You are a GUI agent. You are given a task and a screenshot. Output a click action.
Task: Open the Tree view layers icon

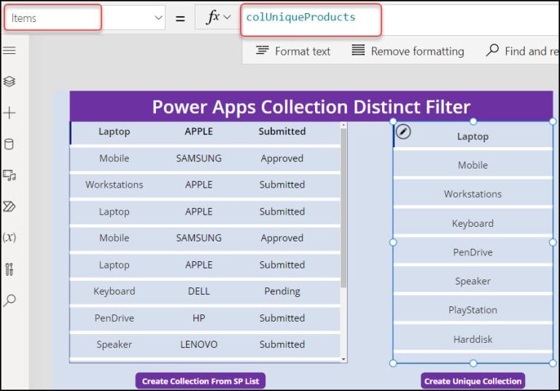click(x=9, y=82)
